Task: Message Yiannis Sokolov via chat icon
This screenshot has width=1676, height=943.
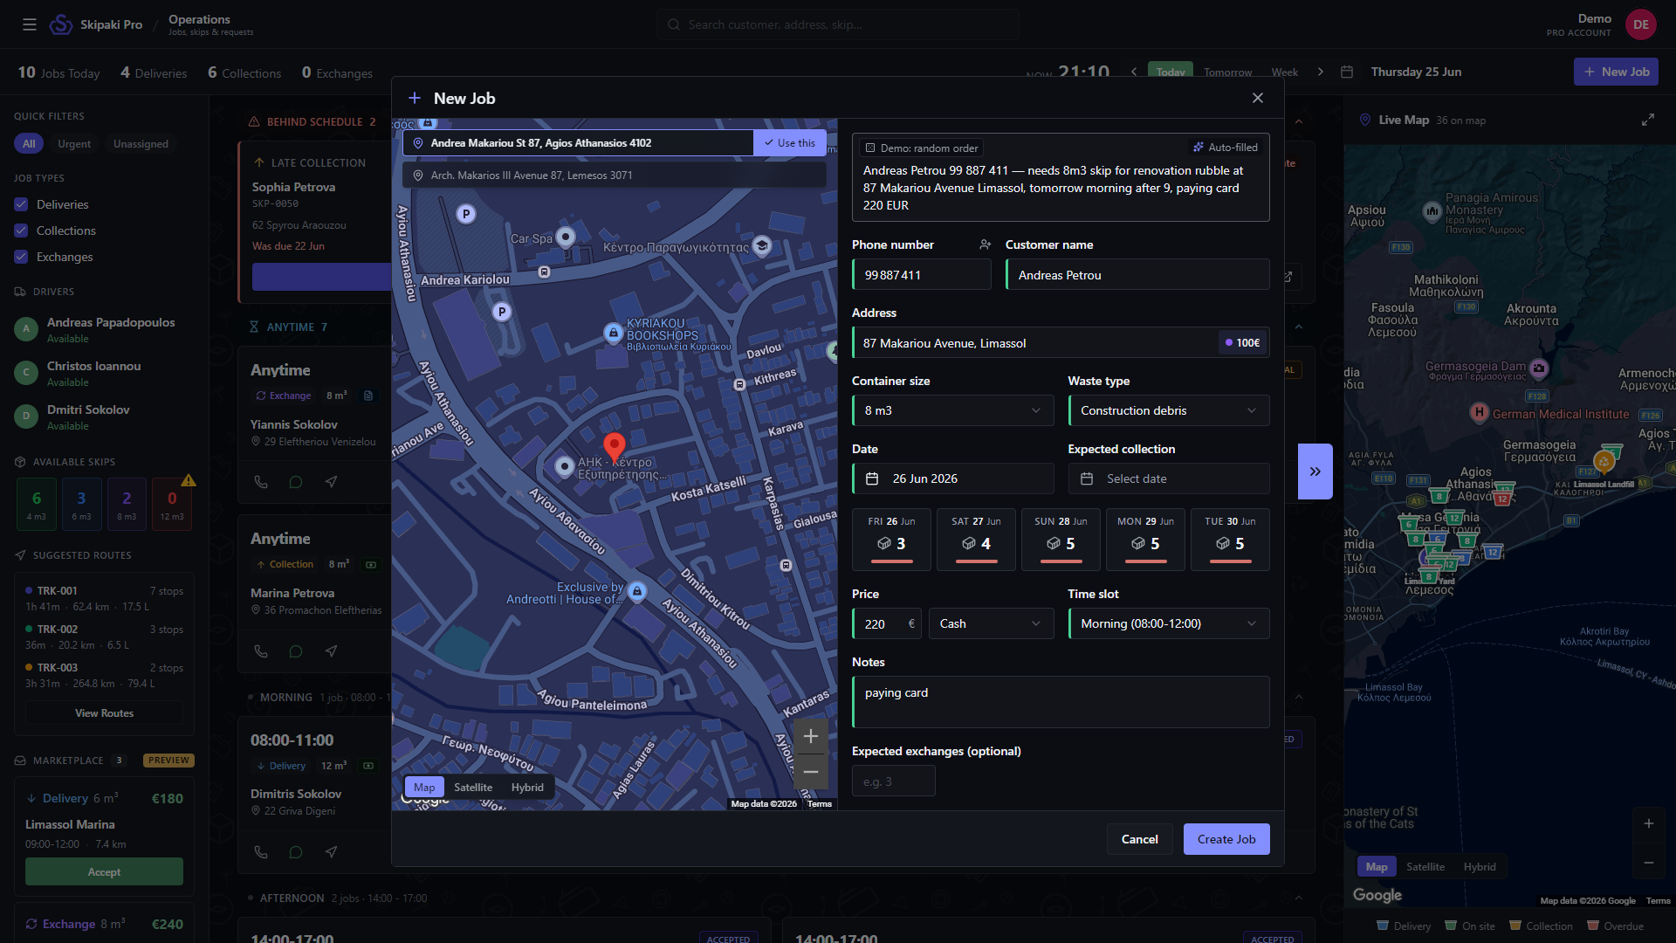Action: (296, 482)
